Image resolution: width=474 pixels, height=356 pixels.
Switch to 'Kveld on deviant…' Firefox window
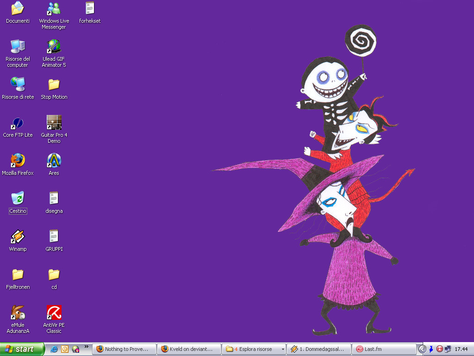click(189, 349)
